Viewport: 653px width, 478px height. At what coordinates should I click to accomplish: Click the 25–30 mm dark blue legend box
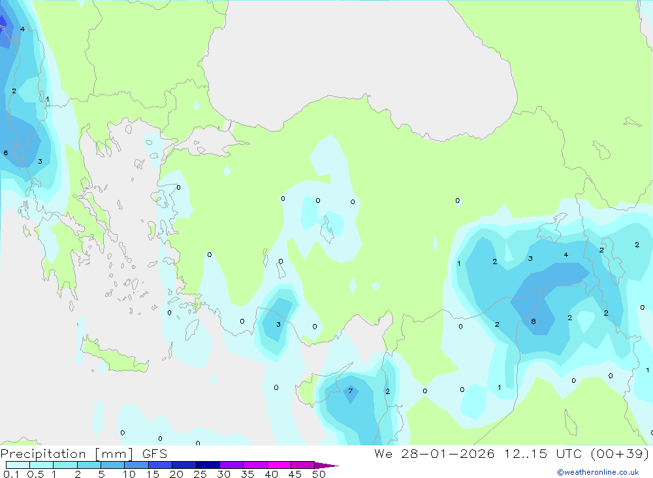click(x=208, y=465)
